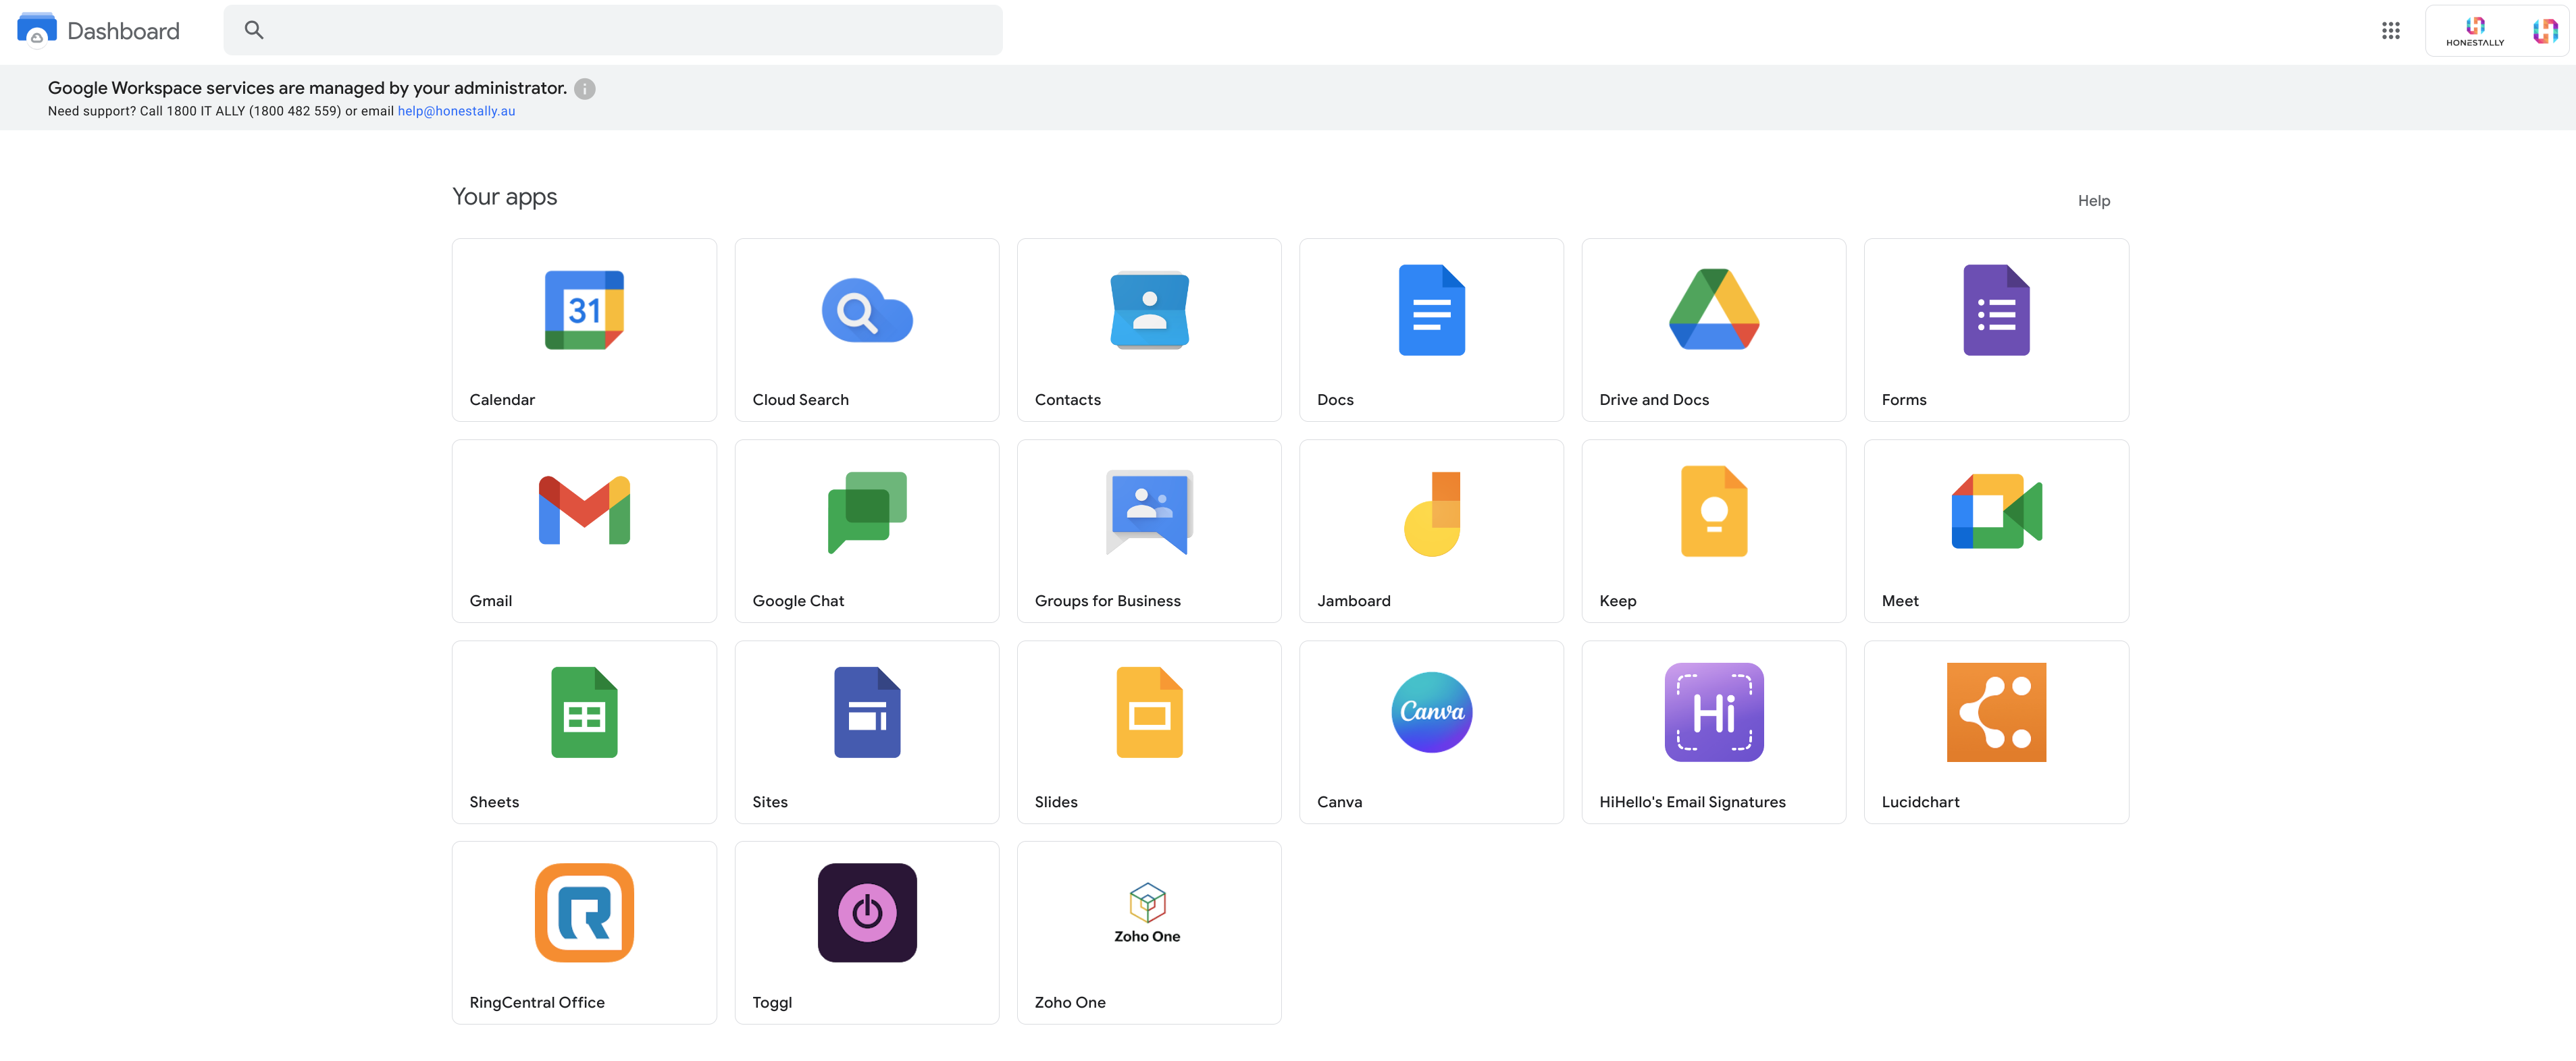Open Google Chat app

[x=866, y=510]
